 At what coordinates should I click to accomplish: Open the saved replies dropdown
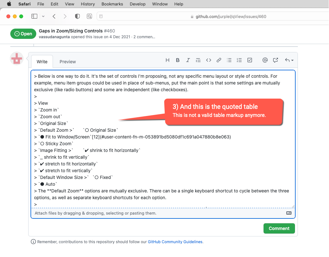288,60
